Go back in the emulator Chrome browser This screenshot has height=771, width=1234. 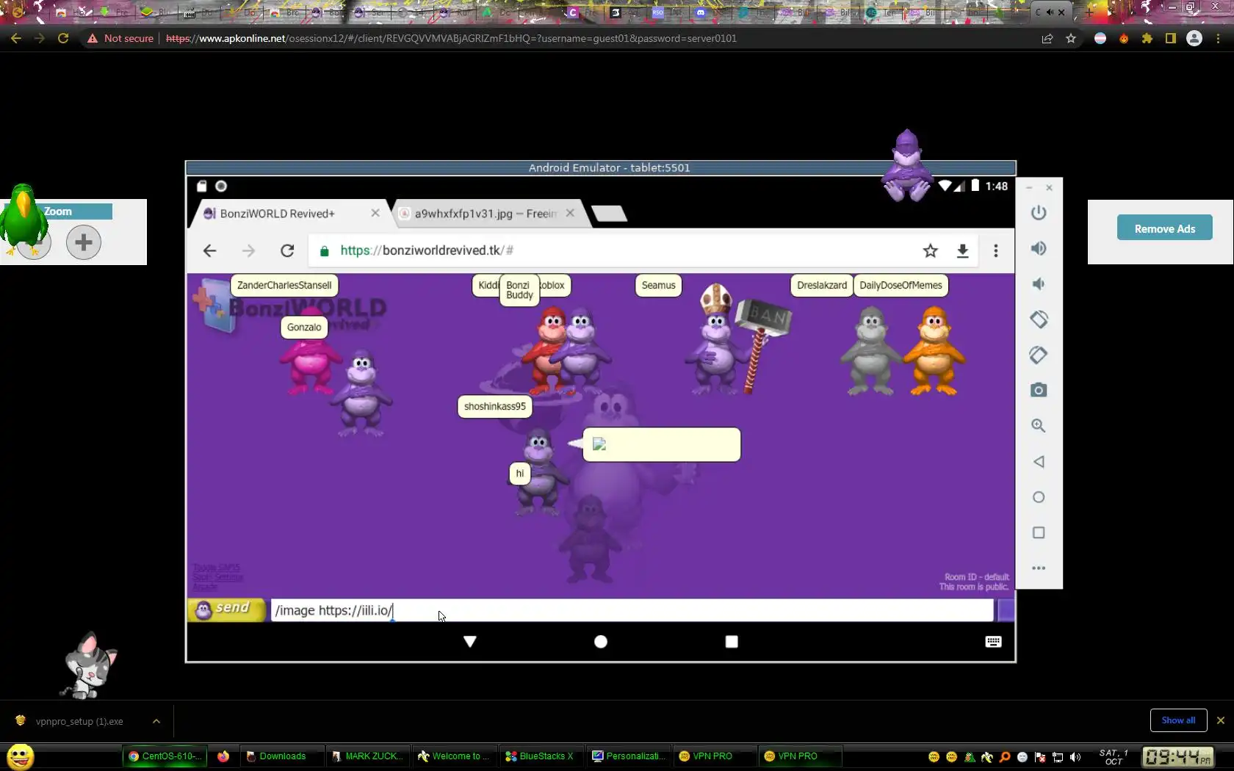(210, 251)
